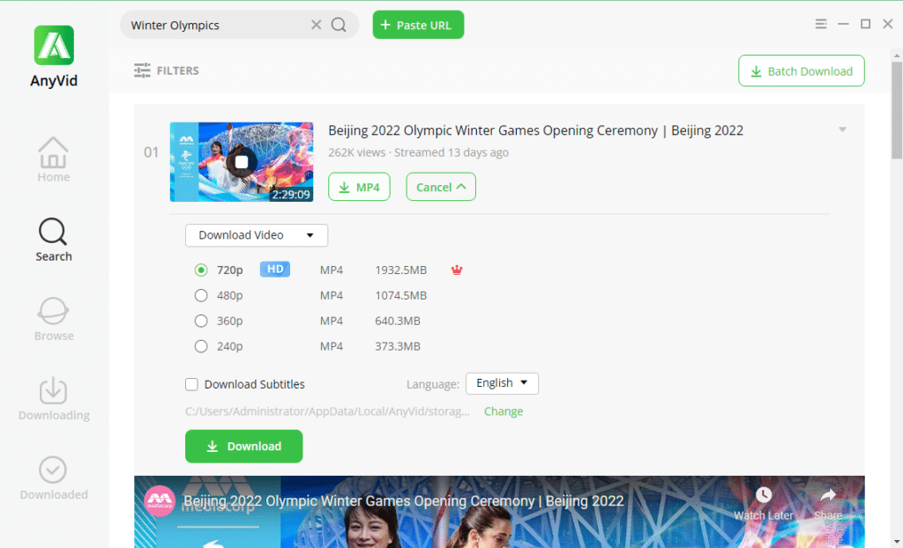Open the Home sidebar section
This screenshot has width=903, height=548.
coord(54,160)
